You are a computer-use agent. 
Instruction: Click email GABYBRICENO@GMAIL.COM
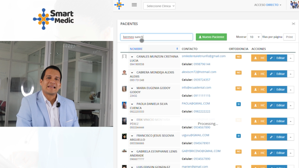[x=201, y=151]
